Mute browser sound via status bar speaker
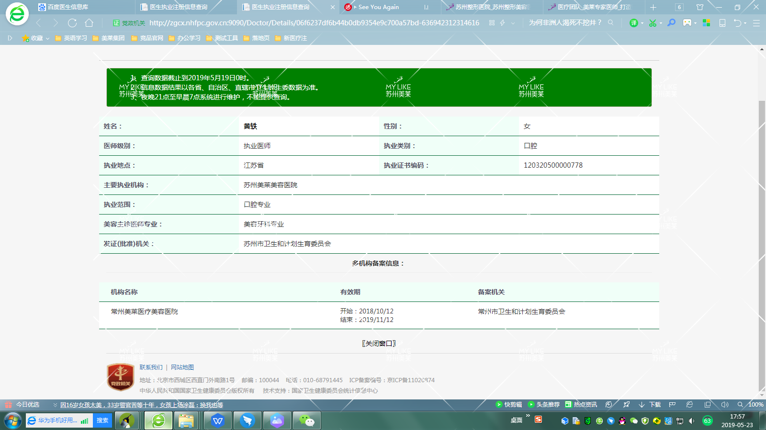Screen dimensions: 766x430 click(725, 405)
